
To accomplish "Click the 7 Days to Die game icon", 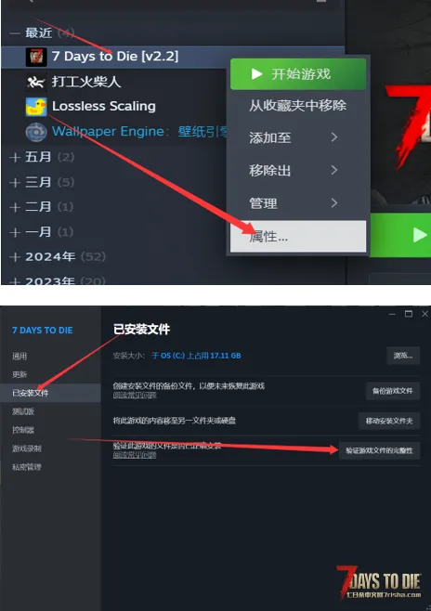I will tap(36, 57).
